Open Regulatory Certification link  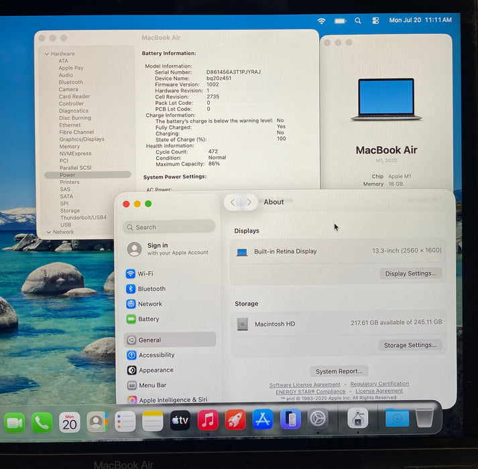pyautogui.click(x=379, y=384)
